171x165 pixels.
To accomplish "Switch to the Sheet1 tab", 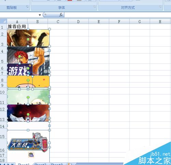I will point(24,164).
